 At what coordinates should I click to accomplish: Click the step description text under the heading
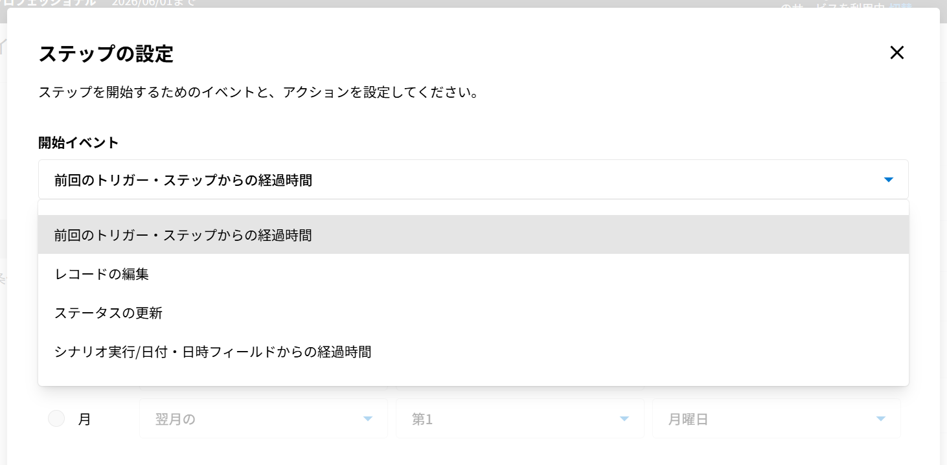pyautogui.click(x=259, y=93)
